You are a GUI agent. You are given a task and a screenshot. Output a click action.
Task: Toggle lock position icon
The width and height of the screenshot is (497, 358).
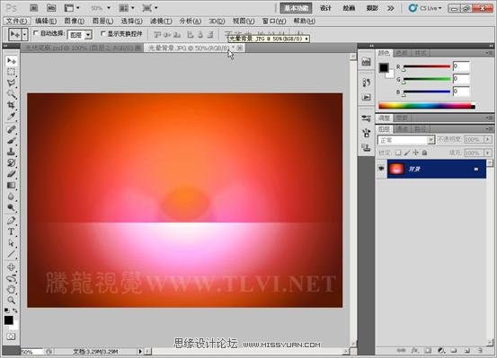point(415,153)
